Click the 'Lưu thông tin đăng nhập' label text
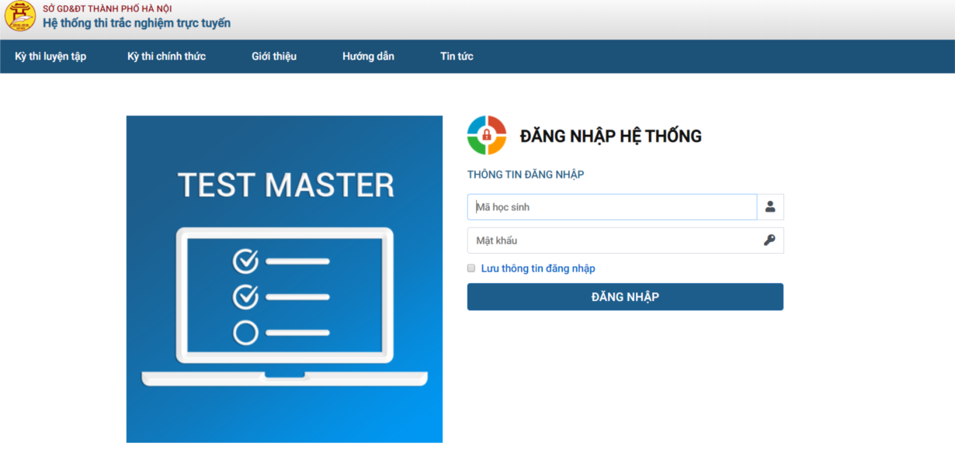955x460 pixels. tap(538, 268)
